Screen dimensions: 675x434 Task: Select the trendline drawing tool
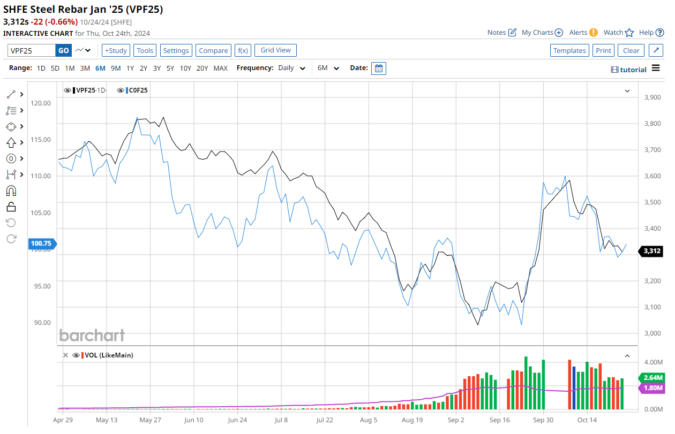pyautogui.click(x=11, y=94)
